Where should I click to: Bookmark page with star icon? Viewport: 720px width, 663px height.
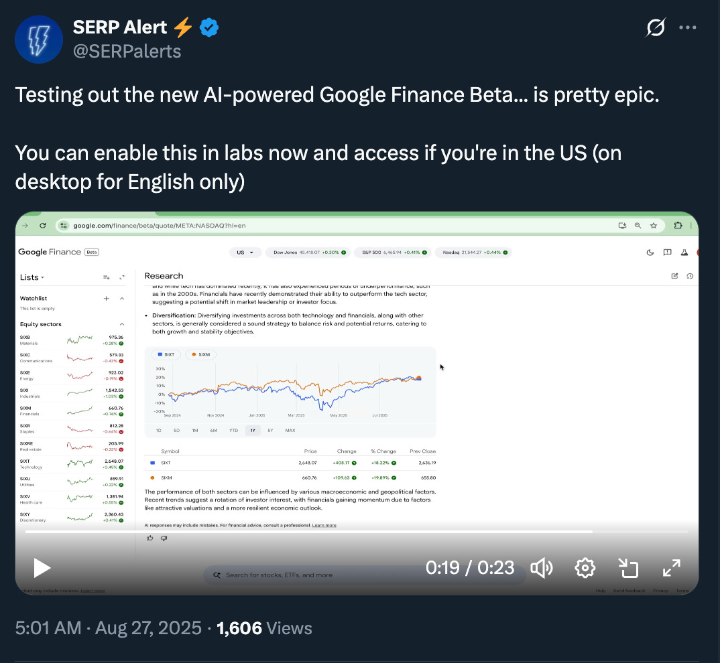click(x=654, y=225)
